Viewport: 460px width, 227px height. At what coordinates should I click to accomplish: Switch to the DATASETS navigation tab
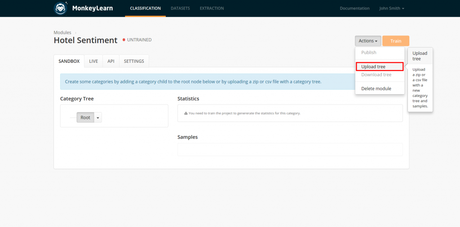pyautogui.click(x=180, y=8)
